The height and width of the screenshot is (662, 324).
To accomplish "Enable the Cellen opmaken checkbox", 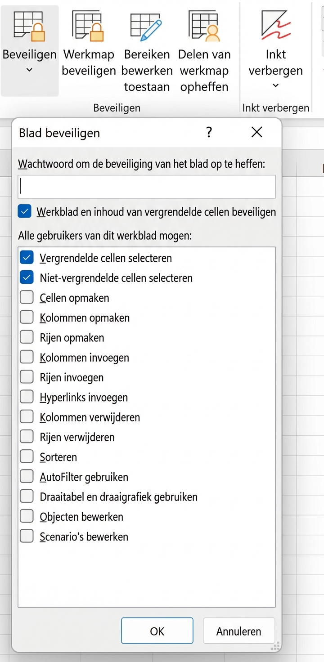I will point(27,297).
